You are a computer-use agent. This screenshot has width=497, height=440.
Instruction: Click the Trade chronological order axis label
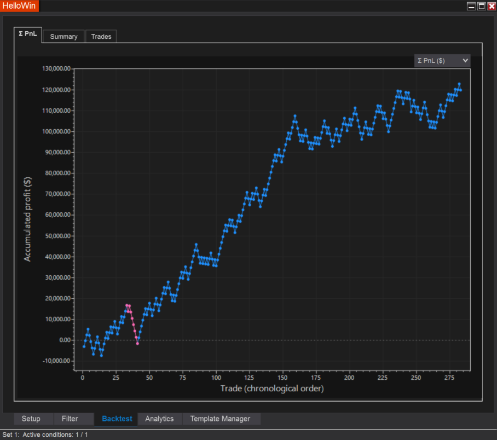(271, 389)
